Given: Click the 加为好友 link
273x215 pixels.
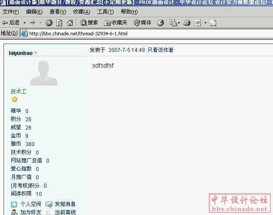Looking at the screenshot, I should 31,212.
